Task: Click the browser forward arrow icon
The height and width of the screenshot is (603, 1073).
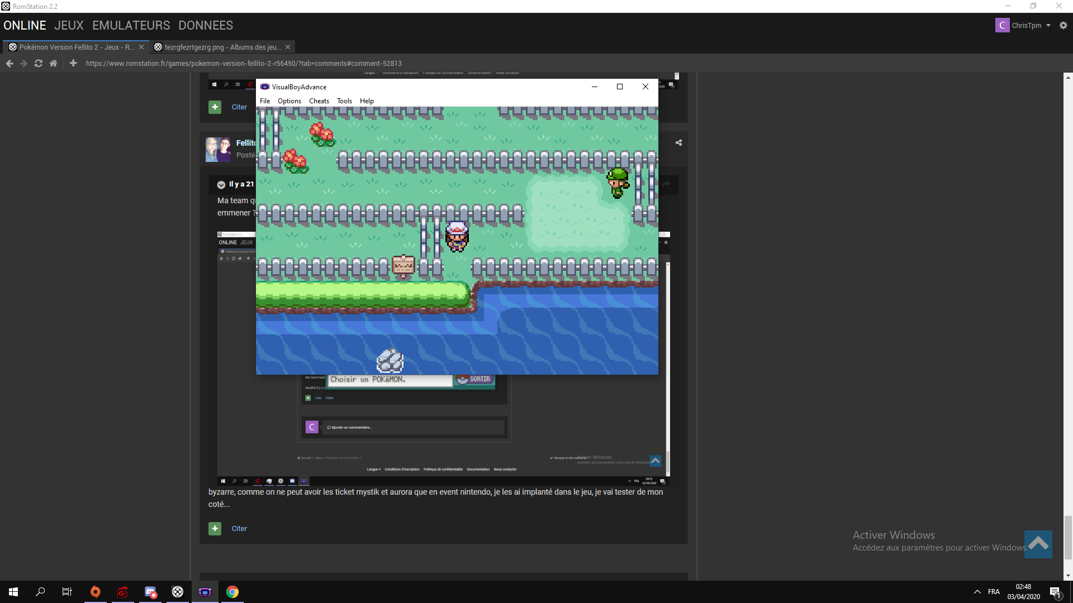Action: (x=23, y=64)
